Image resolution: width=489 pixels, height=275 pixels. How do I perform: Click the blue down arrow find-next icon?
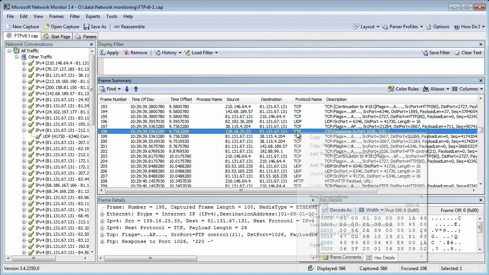[x=127, y=89]
